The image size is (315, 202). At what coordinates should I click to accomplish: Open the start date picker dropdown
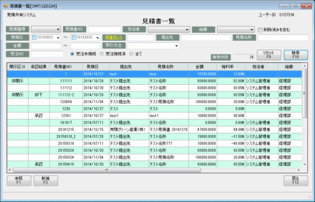coord(58,38)
